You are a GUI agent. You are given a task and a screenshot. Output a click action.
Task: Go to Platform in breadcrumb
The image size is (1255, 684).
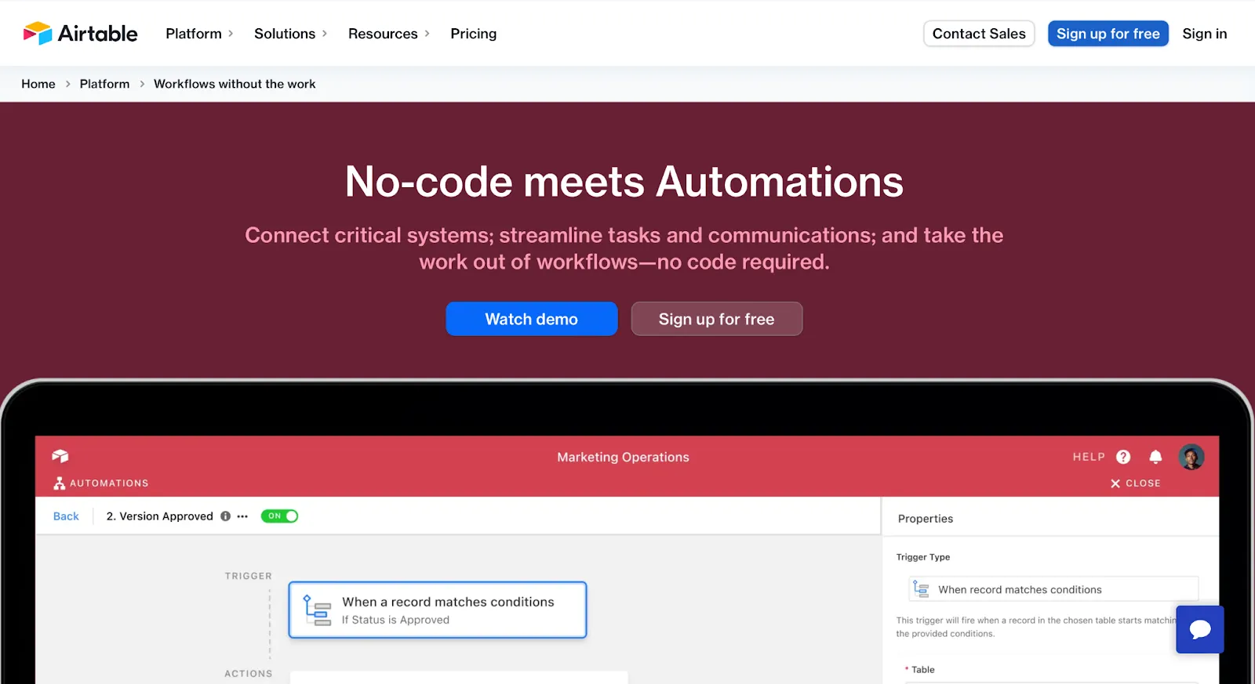tap(104, 84)
